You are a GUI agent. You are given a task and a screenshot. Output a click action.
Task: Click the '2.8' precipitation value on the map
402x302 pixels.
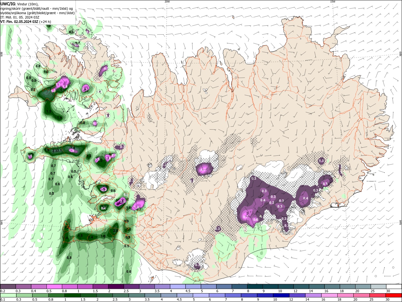(123, 201)
